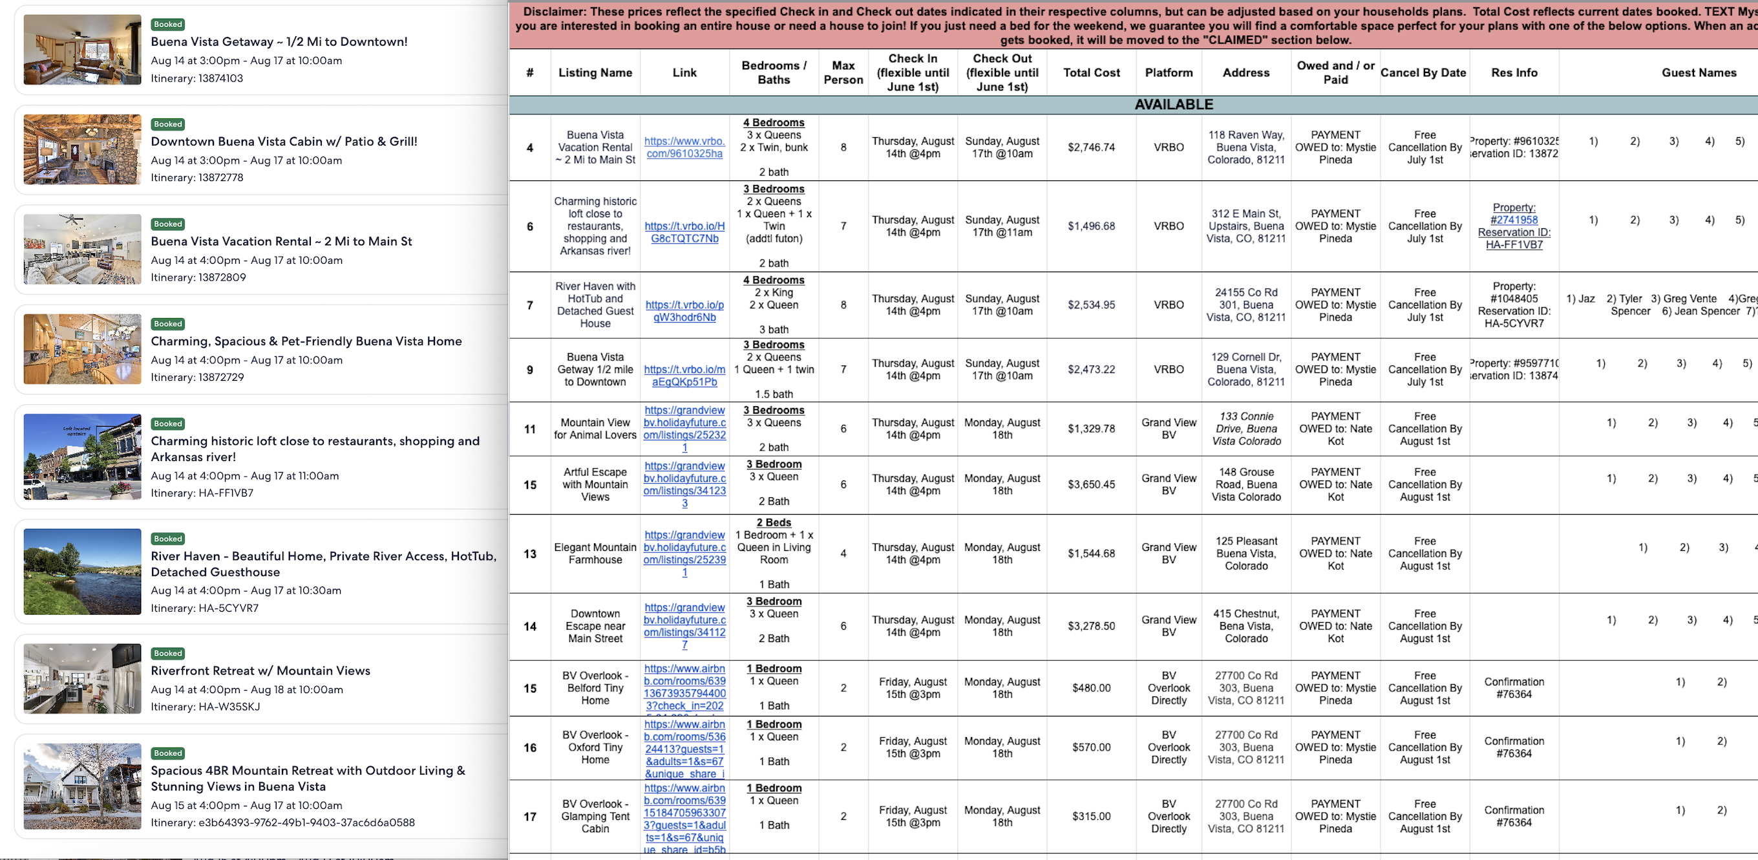
Task: Open Spacious 4BR Mountain Retreat photo
Action: 82,786
